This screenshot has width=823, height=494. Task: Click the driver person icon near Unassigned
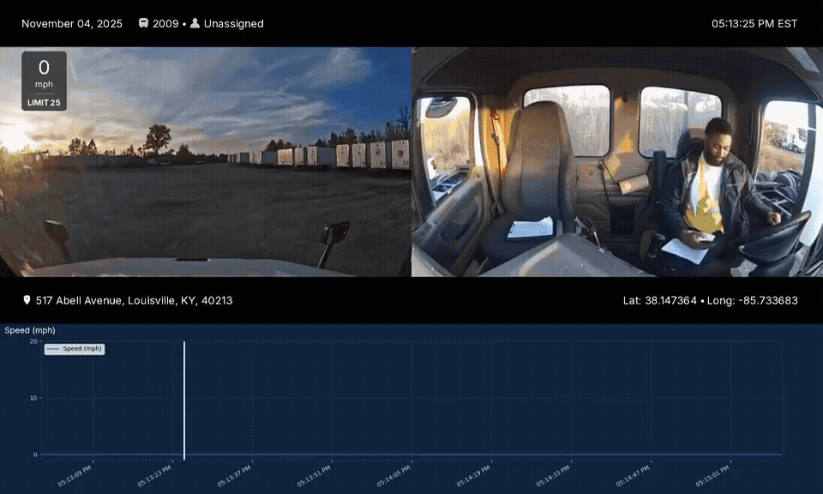point(195,23)
